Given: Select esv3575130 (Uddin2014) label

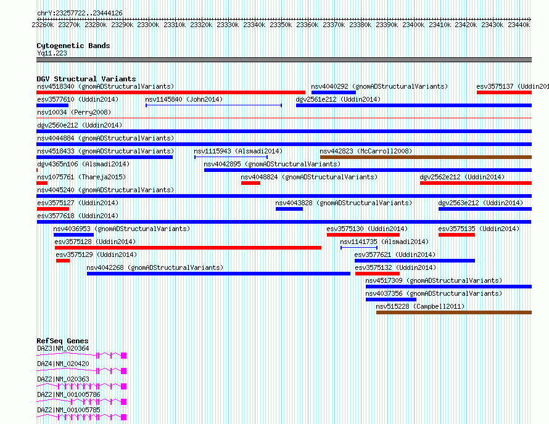Looking at the screenshot, I should tap(367, 229).
